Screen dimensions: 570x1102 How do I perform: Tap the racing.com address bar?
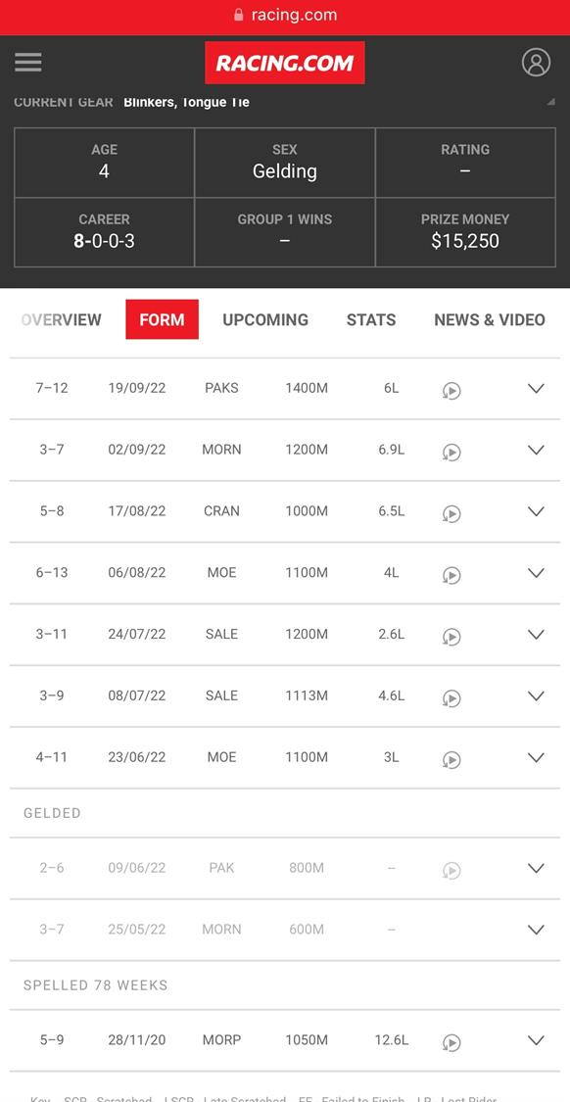pos(285,15)
